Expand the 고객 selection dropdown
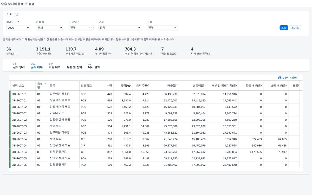Image resolution: width=312 pixels, height=195 pixels. tap(120, 28)
